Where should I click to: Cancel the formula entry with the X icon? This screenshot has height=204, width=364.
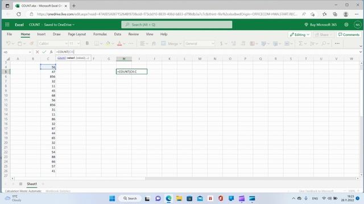pos(37,52)
